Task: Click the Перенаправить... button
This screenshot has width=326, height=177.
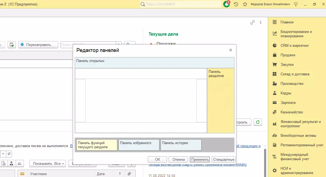Action: coord(38,45)
